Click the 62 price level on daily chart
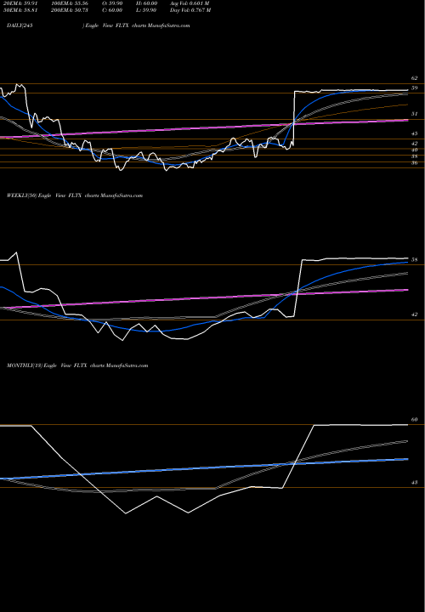 415,78
